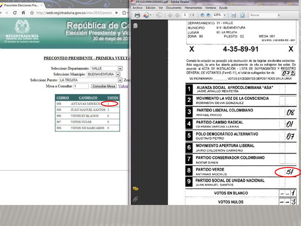Expand the Puesto LA TROJITA dropdown
Screen dimensions: 301x226
tap(120, 80)
